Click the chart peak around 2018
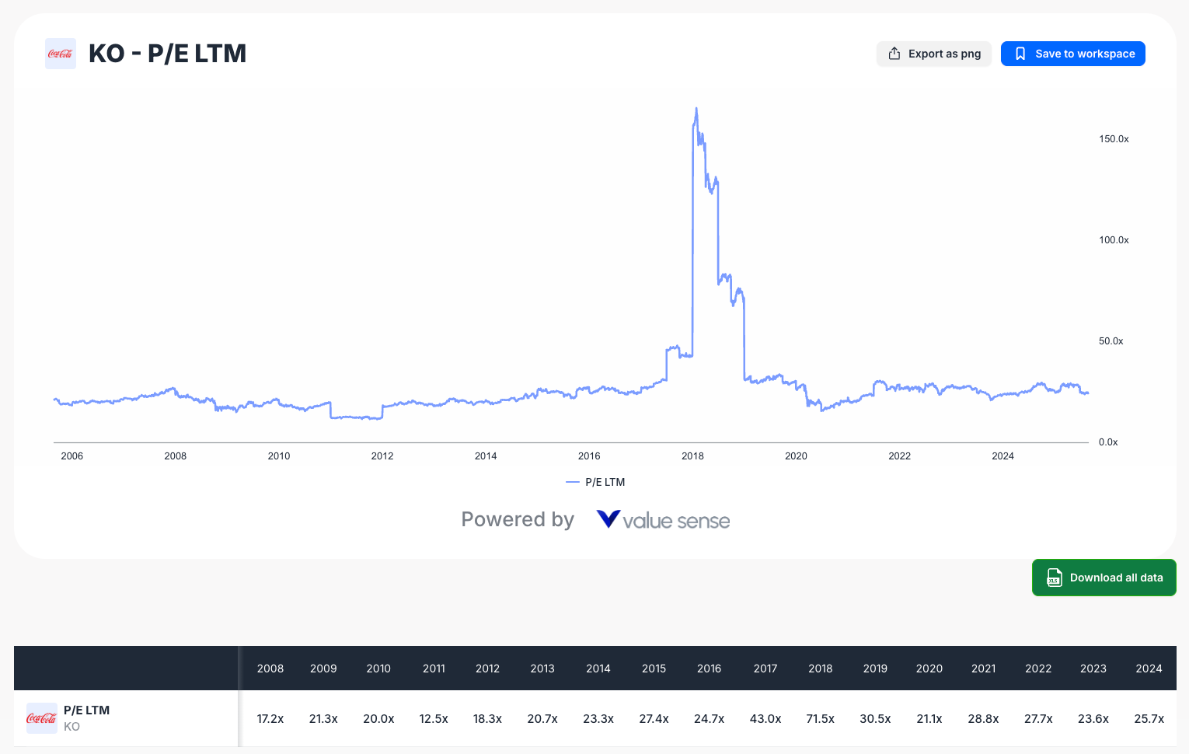This screenshot has height=754, width=1189. pos(696,109)
